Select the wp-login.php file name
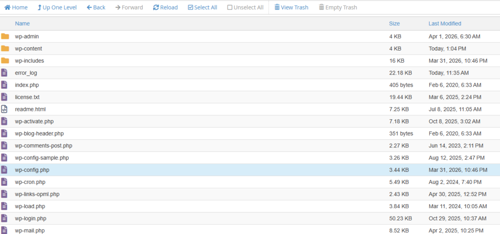This screenshot has height=234, width=500. click(x=31, y=218)
